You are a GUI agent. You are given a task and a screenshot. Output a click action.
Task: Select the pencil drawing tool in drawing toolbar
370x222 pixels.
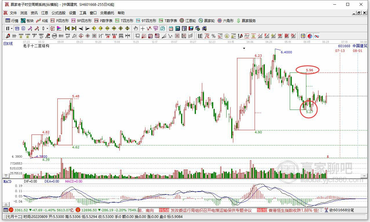tap(7, 36)
